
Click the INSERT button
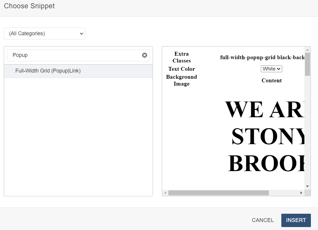pos(296,220)
